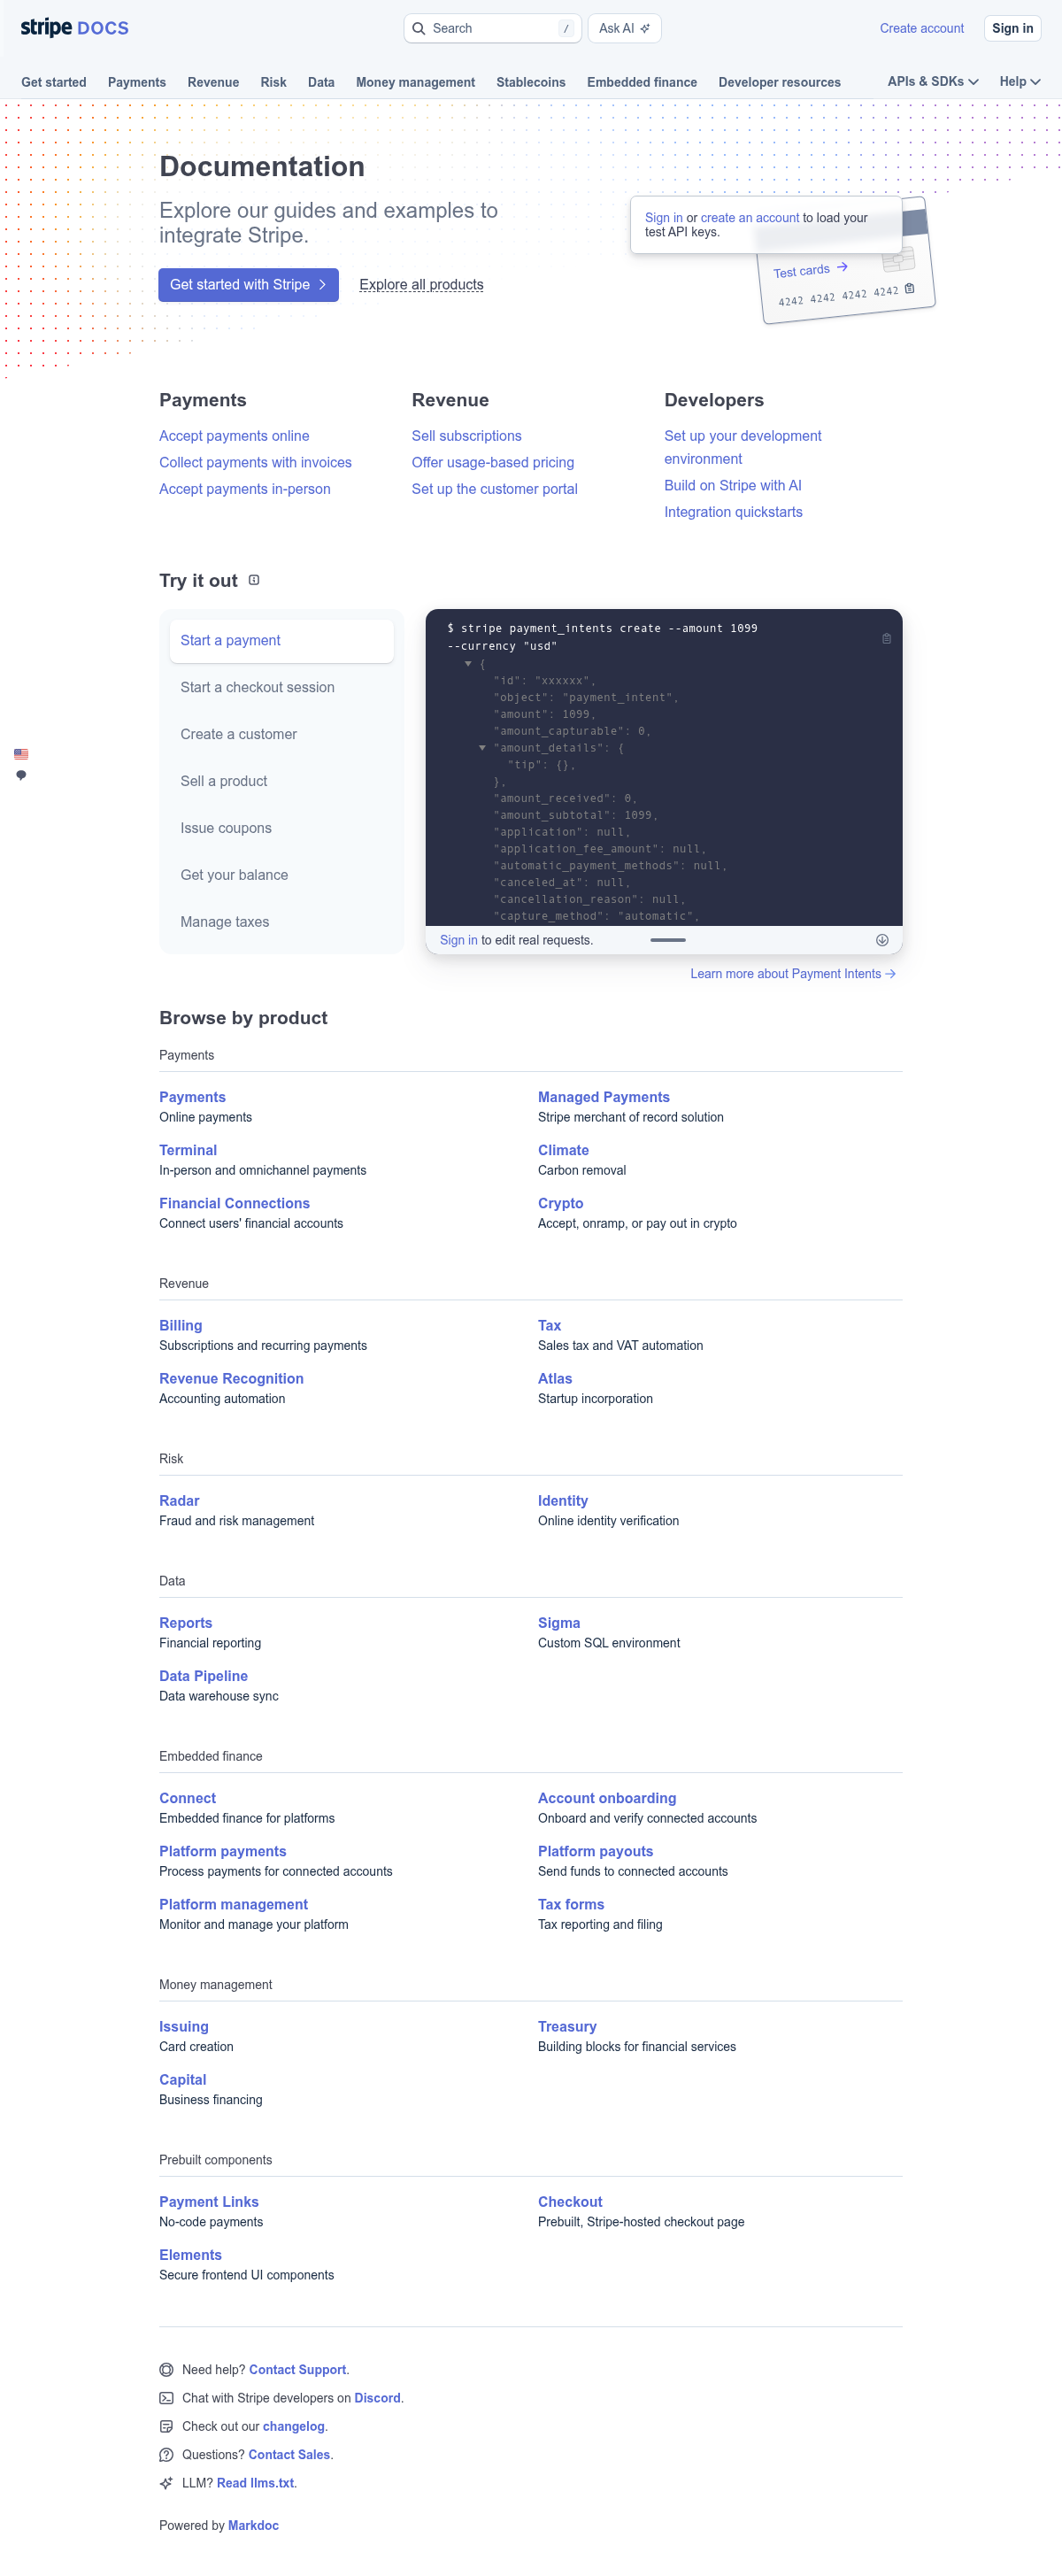Click Sign in link in API keys tooltip
Viewport: 1062px width, 2576px height.
[663, 218]
